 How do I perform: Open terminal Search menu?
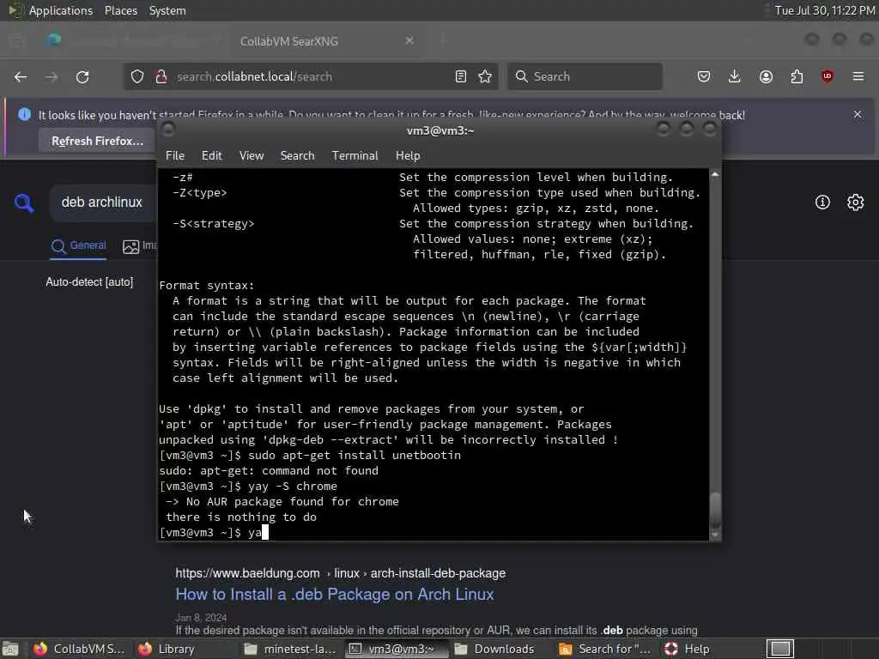[297, 156]
